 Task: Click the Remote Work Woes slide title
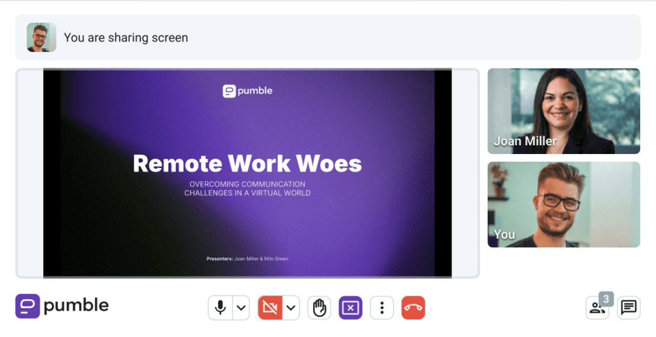[x=247, y=163]
